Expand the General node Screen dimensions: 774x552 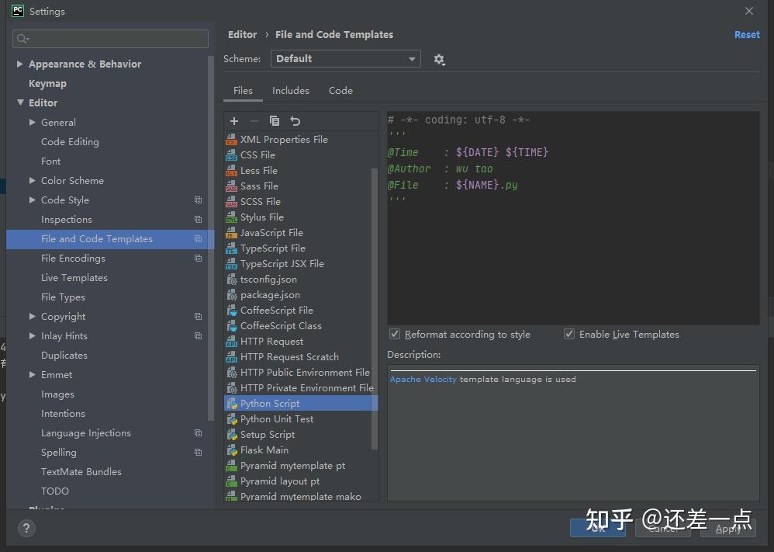(x=32, y=122)
